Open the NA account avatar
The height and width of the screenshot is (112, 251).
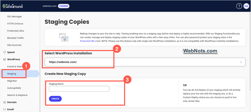click(x=246, y=6)
